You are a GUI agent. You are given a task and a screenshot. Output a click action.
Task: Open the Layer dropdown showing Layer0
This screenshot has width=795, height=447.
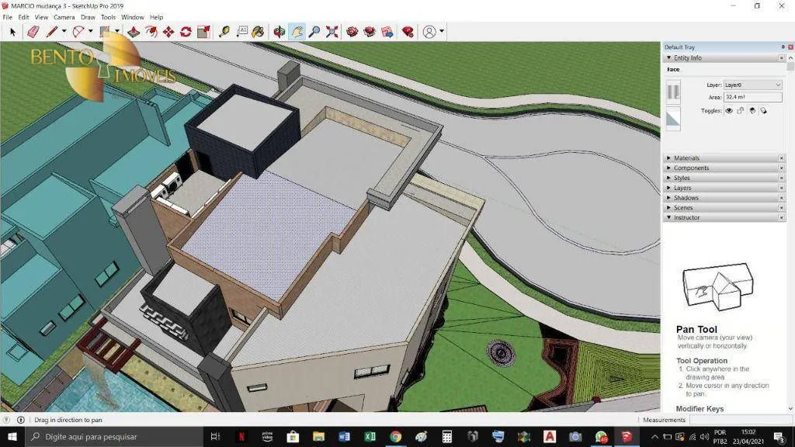pyautogui.click(x=752, y=85)
